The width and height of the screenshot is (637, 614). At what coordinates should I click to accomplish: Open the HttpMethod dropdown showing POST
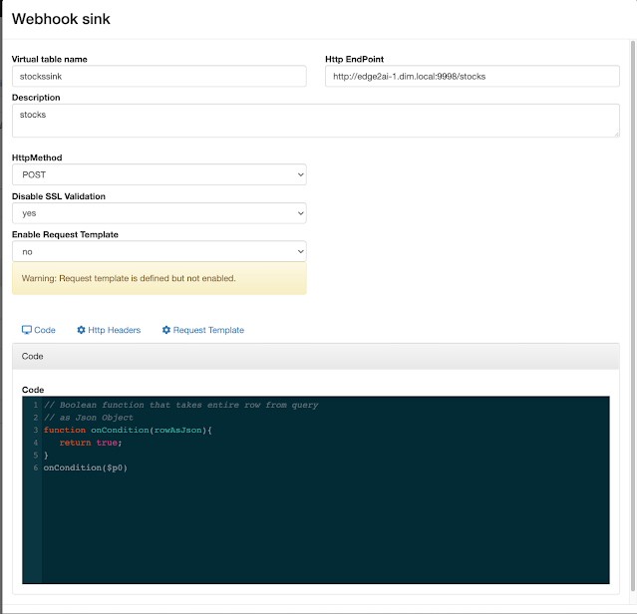click(159, 174)
